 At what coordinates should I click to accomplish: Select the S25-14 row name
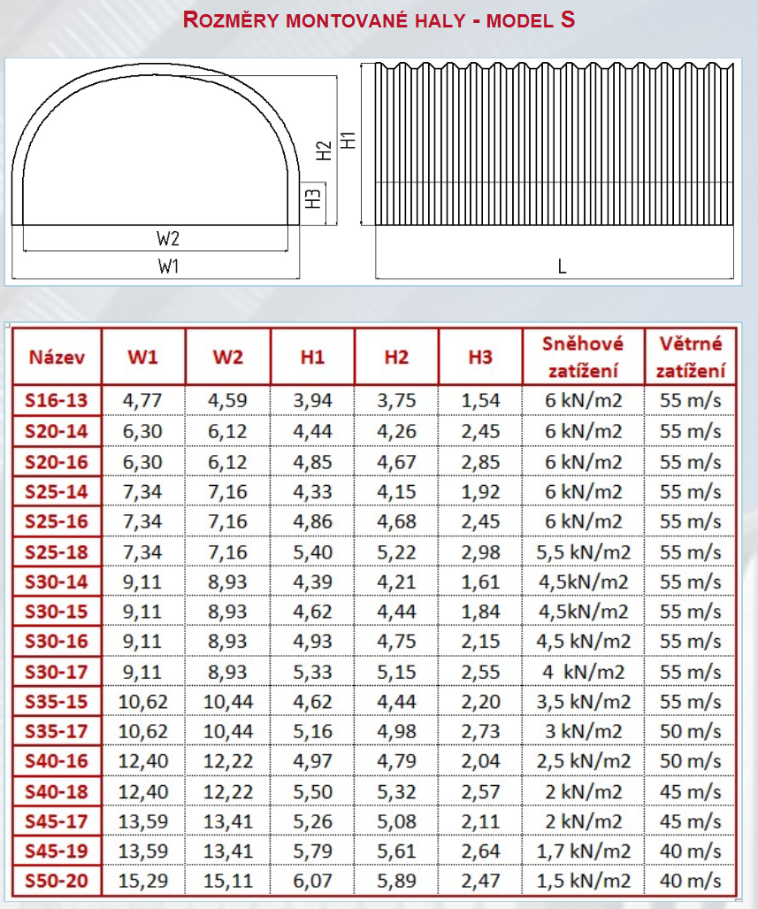click(57, 491)
